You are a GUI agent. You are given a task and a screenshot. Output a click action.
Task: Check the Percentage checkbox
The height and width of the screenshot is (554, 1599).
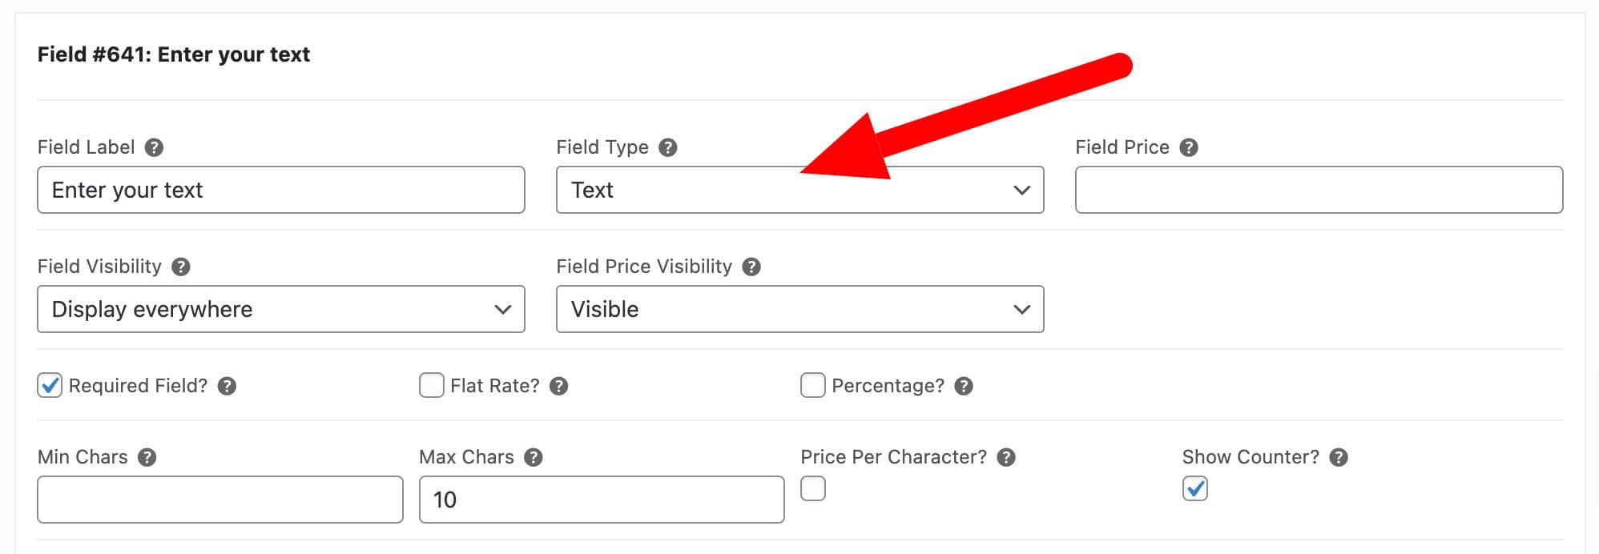coord(813,385)
